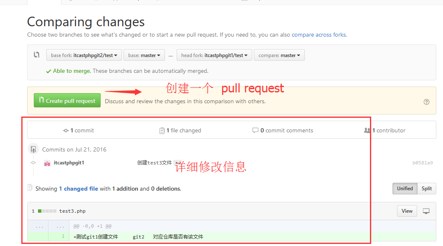Click the Comparing changes heading
This screenshot has width=443, height=246.
86,22
